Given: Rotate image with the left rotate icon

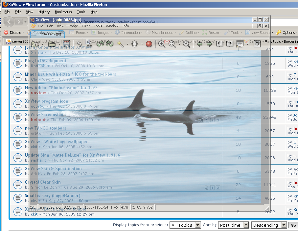Looking at the screenshot, I should (x=100, y=44).
